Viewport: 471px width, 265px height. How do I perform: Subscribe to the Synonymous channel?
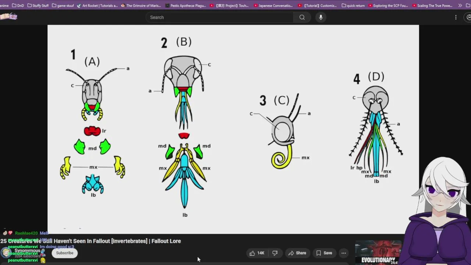tap(65, 253)
